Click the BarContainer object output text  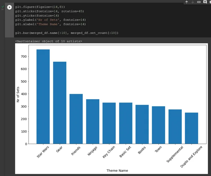click(x=49, y=41)
